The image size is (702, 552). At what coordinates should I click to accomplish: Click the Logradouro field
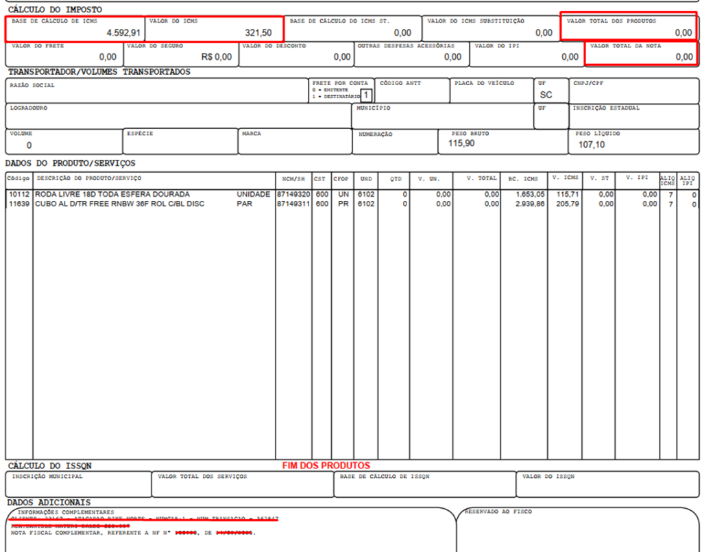[x=179, y=117]
